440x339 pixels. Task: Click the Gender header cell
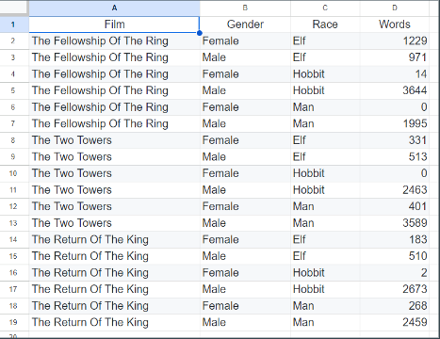point(245,24)
